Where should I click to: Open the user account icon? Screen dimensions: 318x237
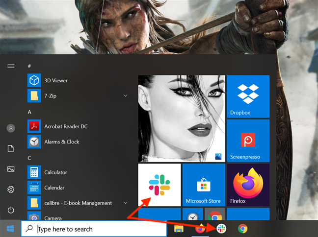tap(11, 128)
